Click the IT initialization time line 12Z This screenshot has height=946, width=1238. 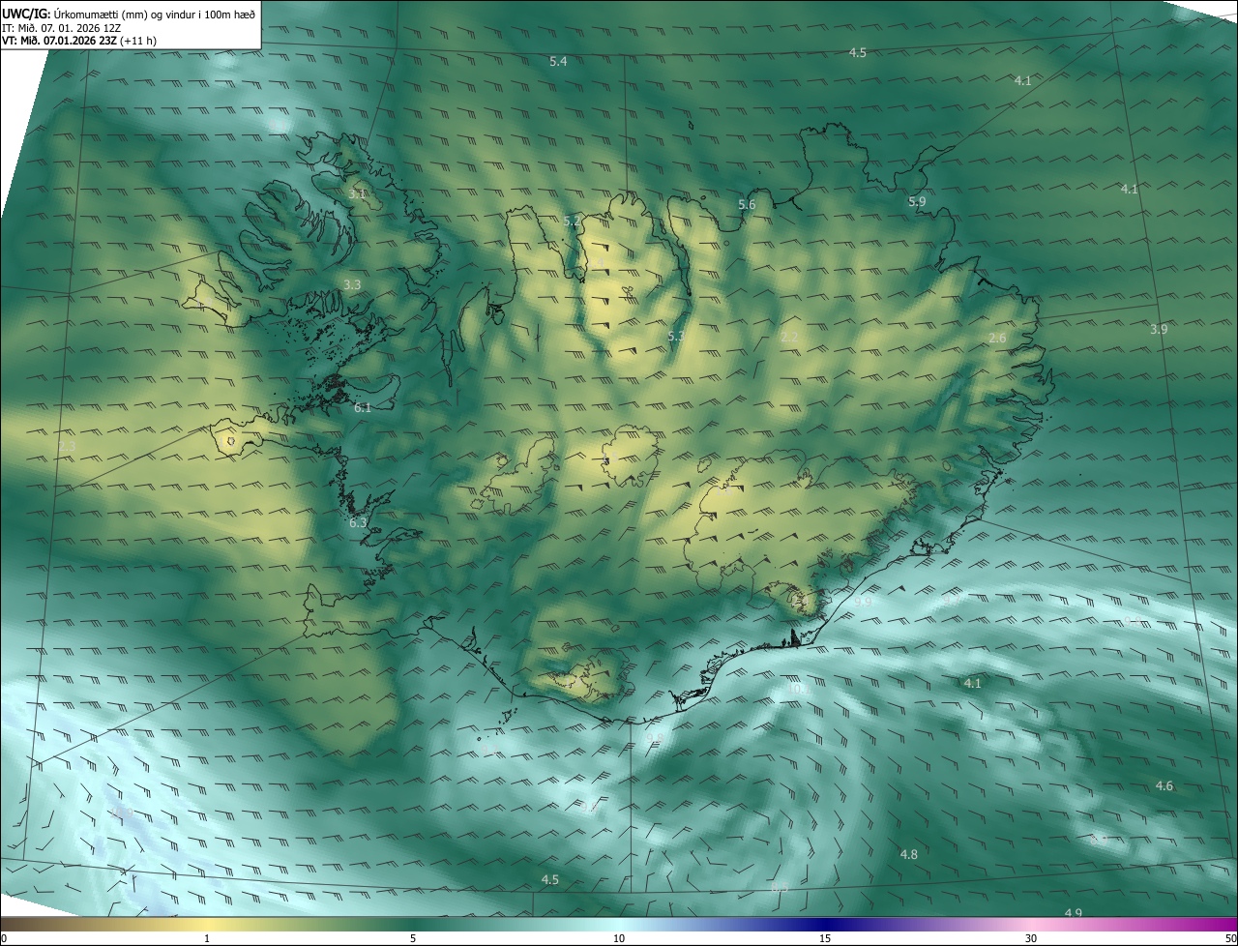(x=61, y=27)
